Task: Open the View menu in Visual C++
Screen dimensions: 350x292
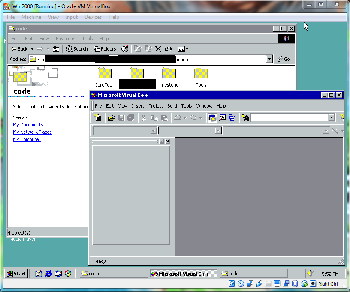Action: [123, 106]
